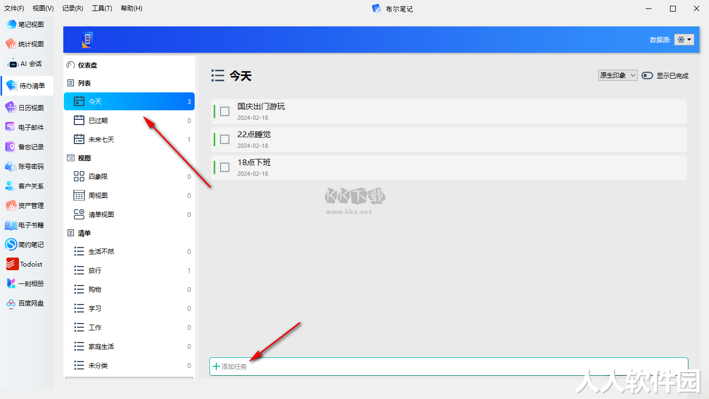Open the 原生印象 theme dropdown
709x399 pixels.
click(x=618, y=75)
